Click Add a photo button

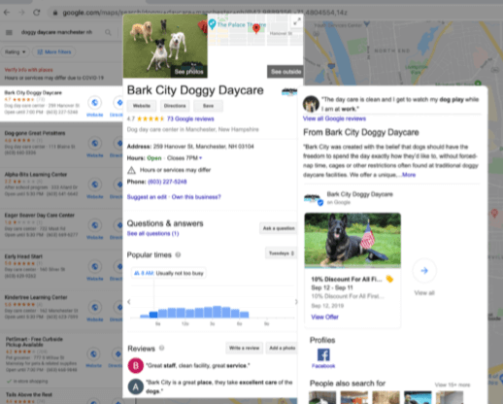[x=282, y=348]
